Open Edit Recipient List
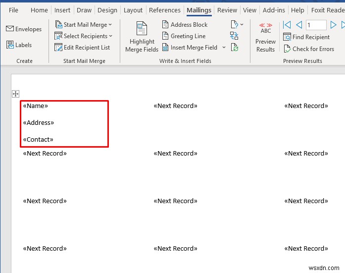 tap(82, 48)
